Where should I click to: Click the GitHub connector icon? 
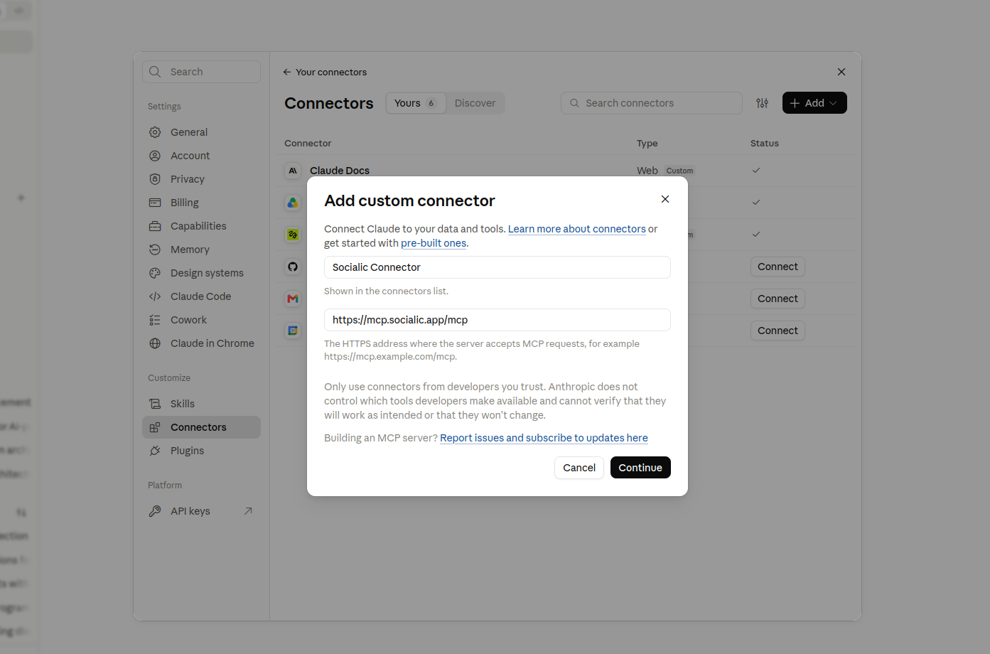pyautogui.click(x=293, y=267)
